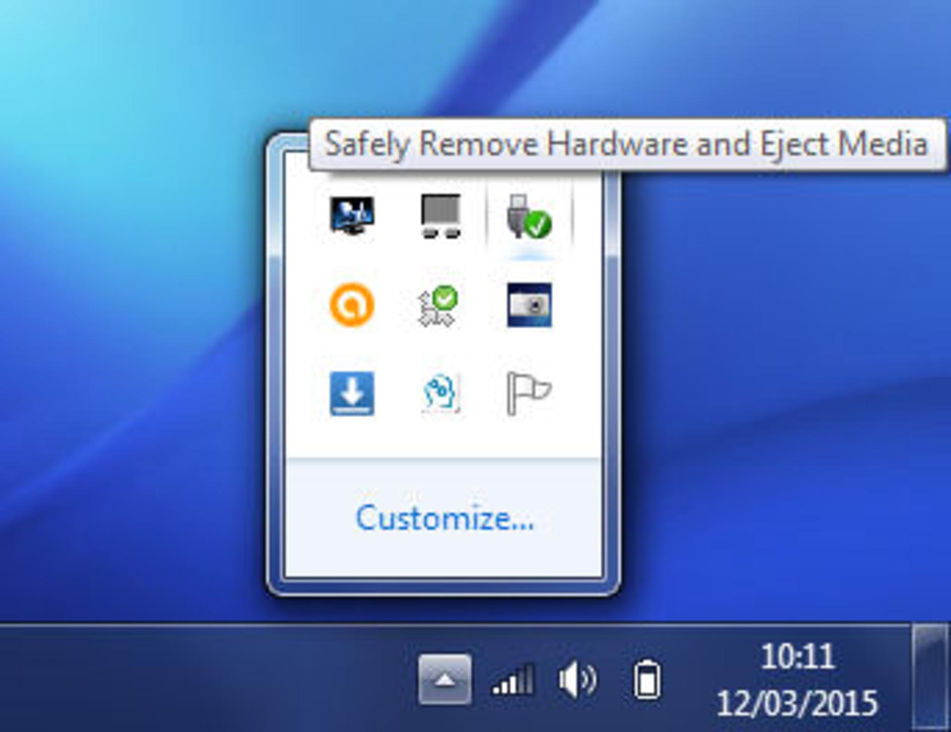
Task: Click the speaker volume icon
Action: pyautogui.click(x=578, y=680)
